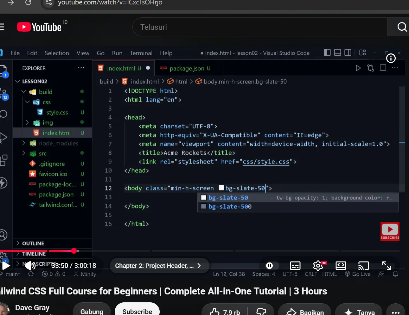Collapse the build folder chevron
The width and height of the screenshot is (409, 315).
point(24,92)
